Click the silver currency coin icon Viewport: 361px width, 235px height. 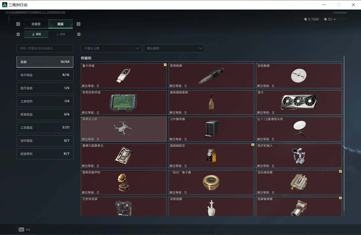click(306, 19)
